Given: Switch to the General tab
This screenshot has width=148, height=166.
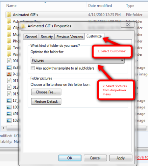Looking at the screenshot, I should 31,37.
